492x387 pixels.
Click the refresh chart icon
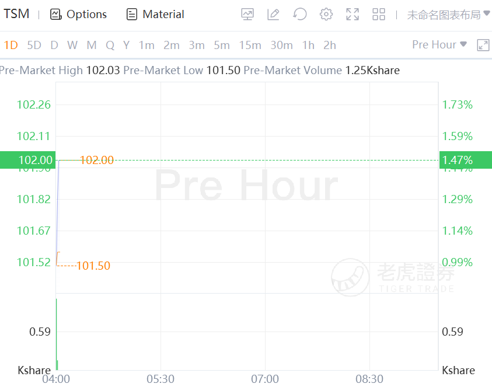[300, 14]
